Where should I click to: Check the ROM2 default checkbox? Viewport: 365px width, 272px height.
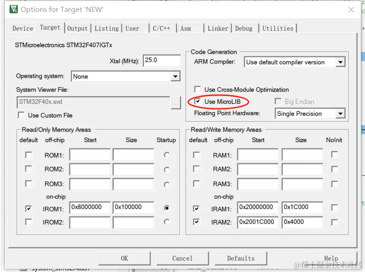[x=28, y=169]
